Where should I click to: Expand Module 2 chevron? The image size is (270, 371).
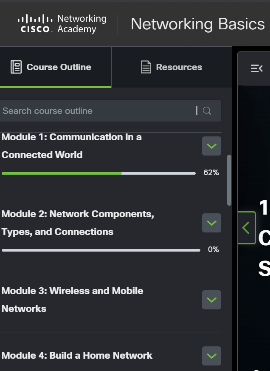click(x=211, y=223)
